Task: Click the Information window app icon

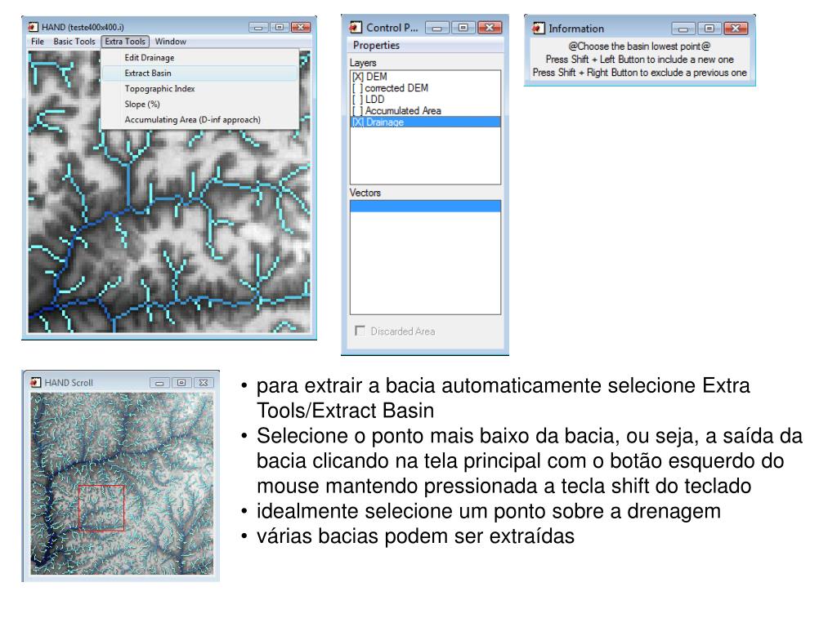Action: click(x=538, y=29)
